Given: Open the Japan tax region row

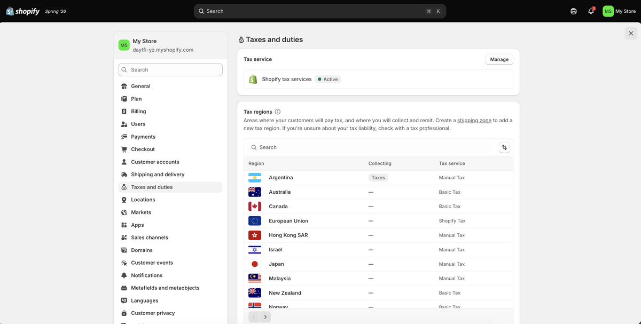Looking at the screenshot, I should point(378,264).
